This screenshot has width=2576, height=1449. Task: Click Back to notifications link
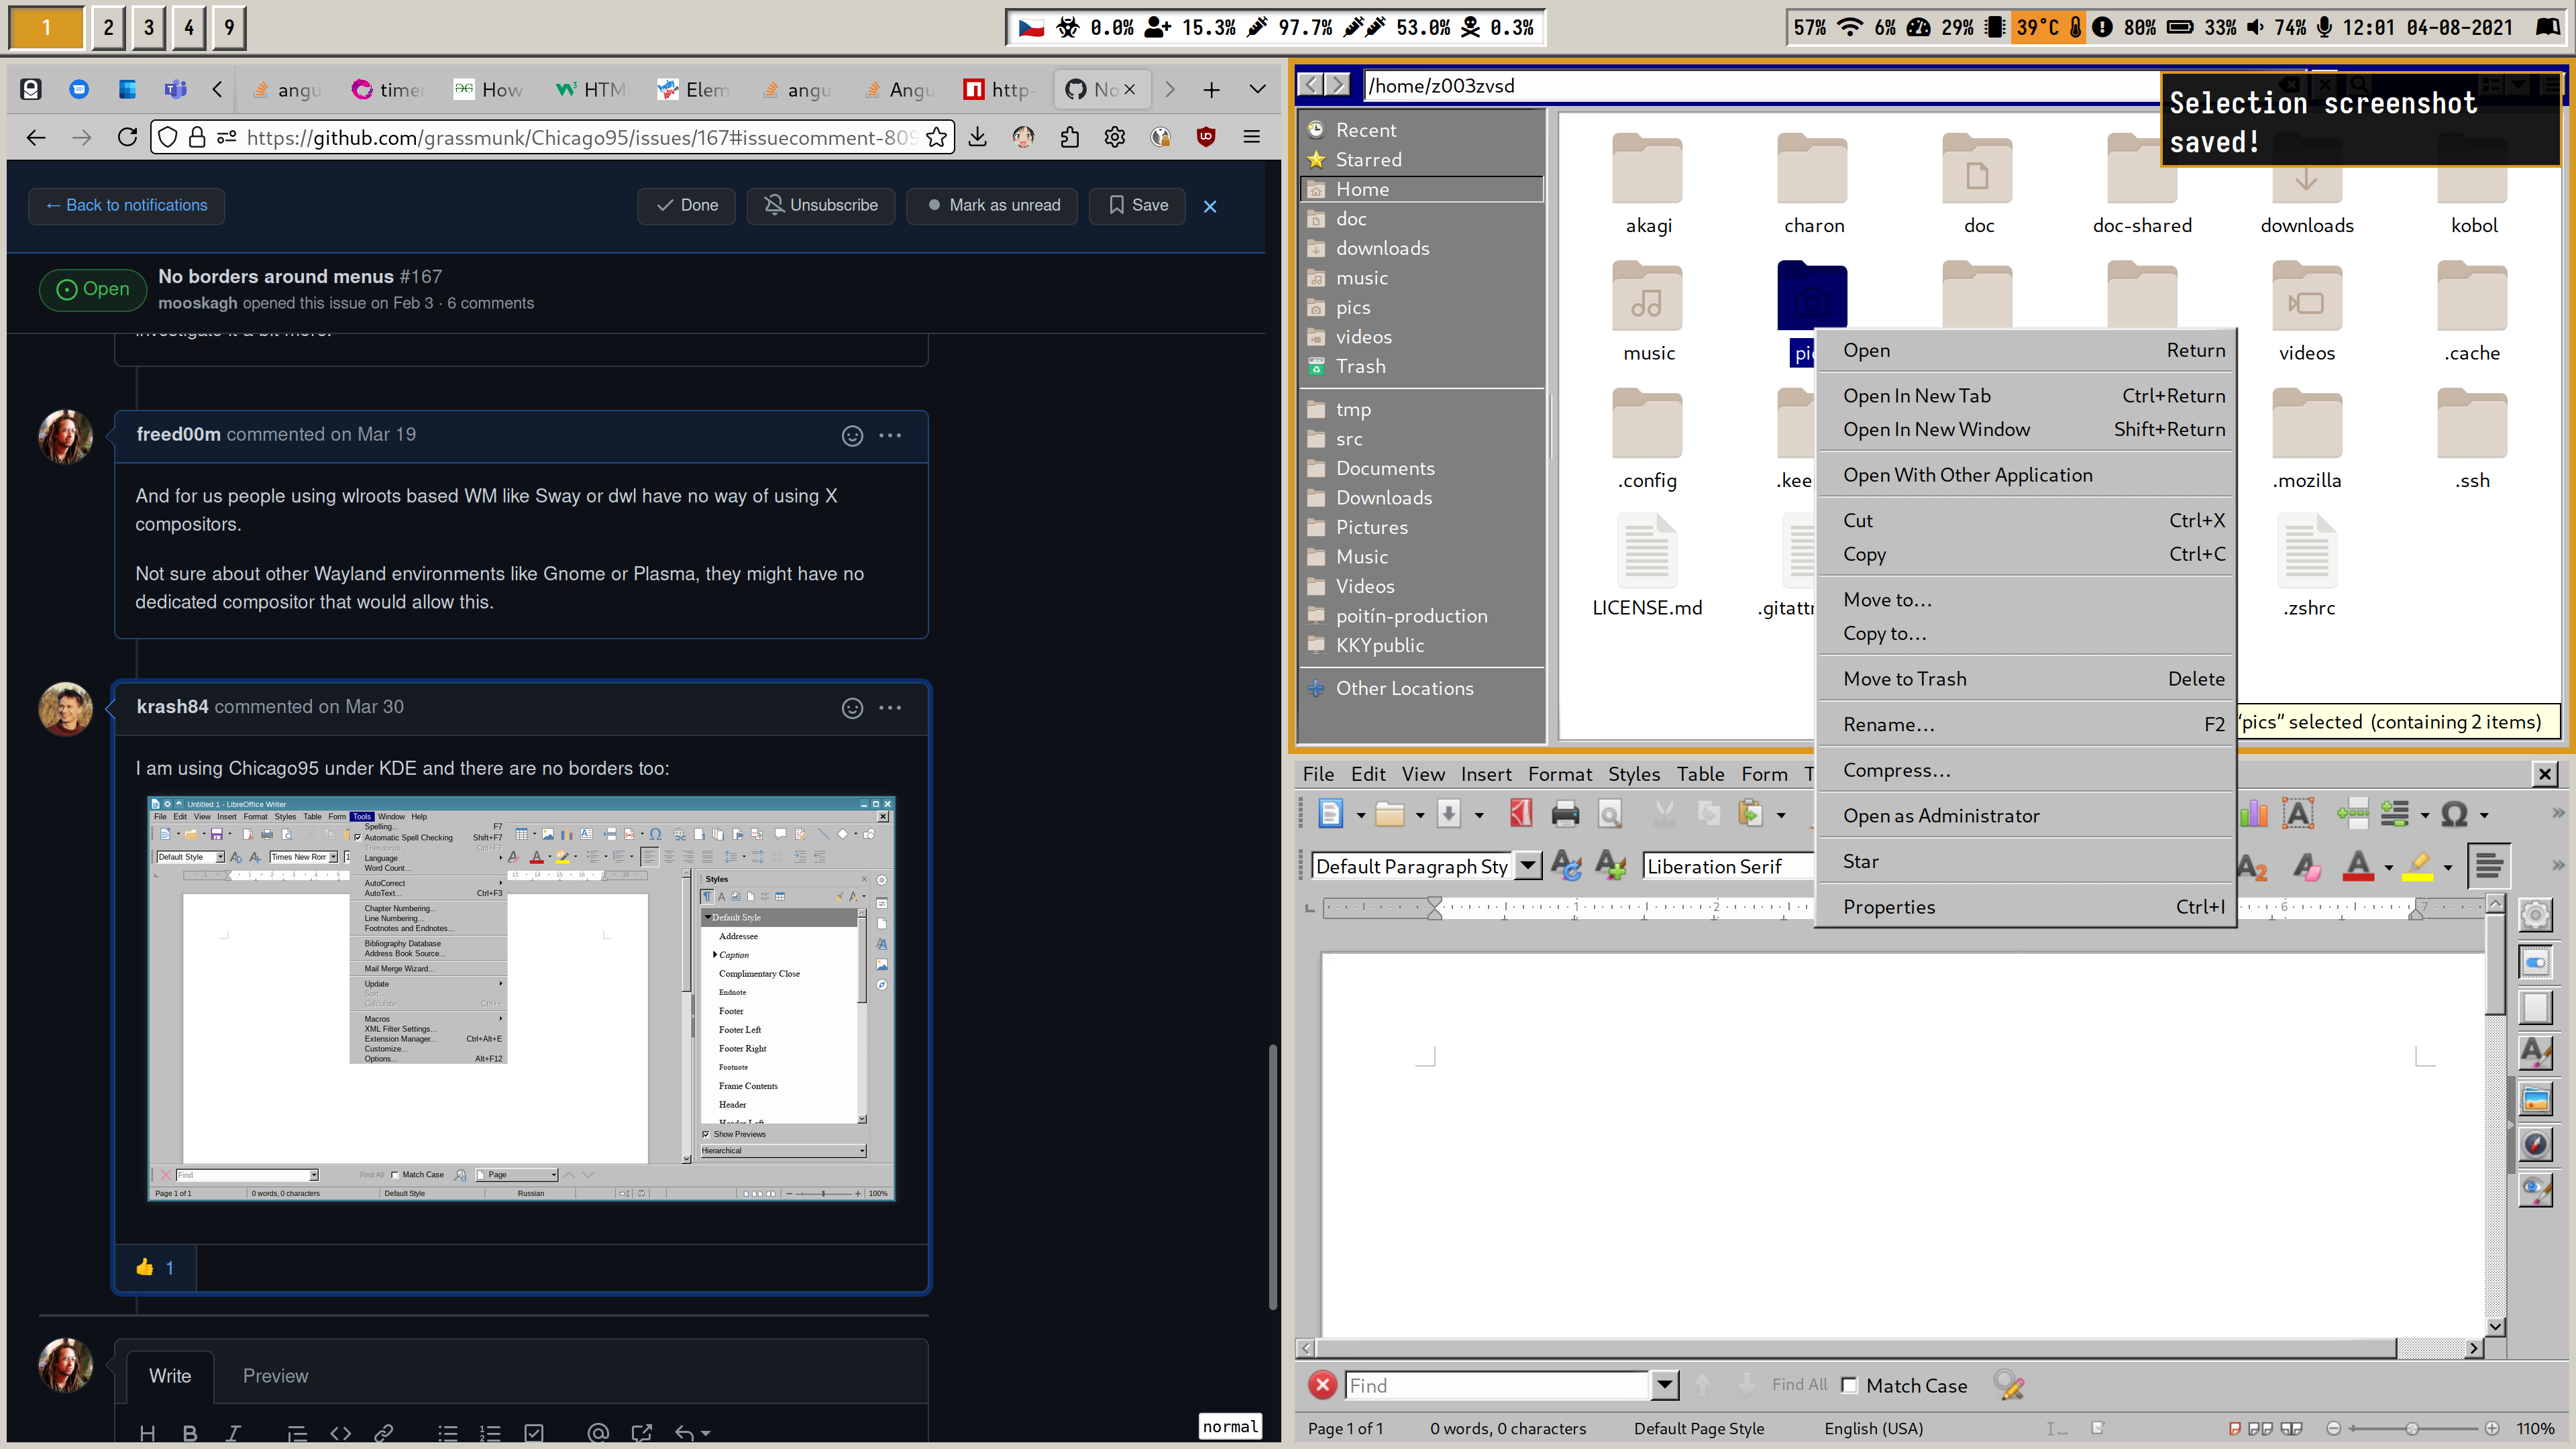pyautogui.click(x=126, y=205)
